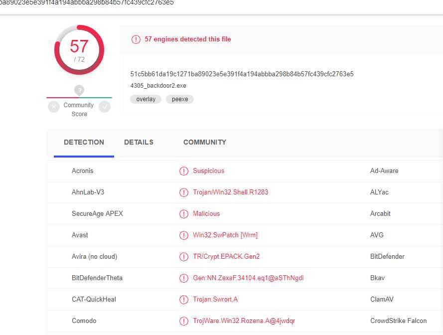Click Trojan/Win32.Shell.R1283 detection text

pyautogui.click(x=231, y=192)
